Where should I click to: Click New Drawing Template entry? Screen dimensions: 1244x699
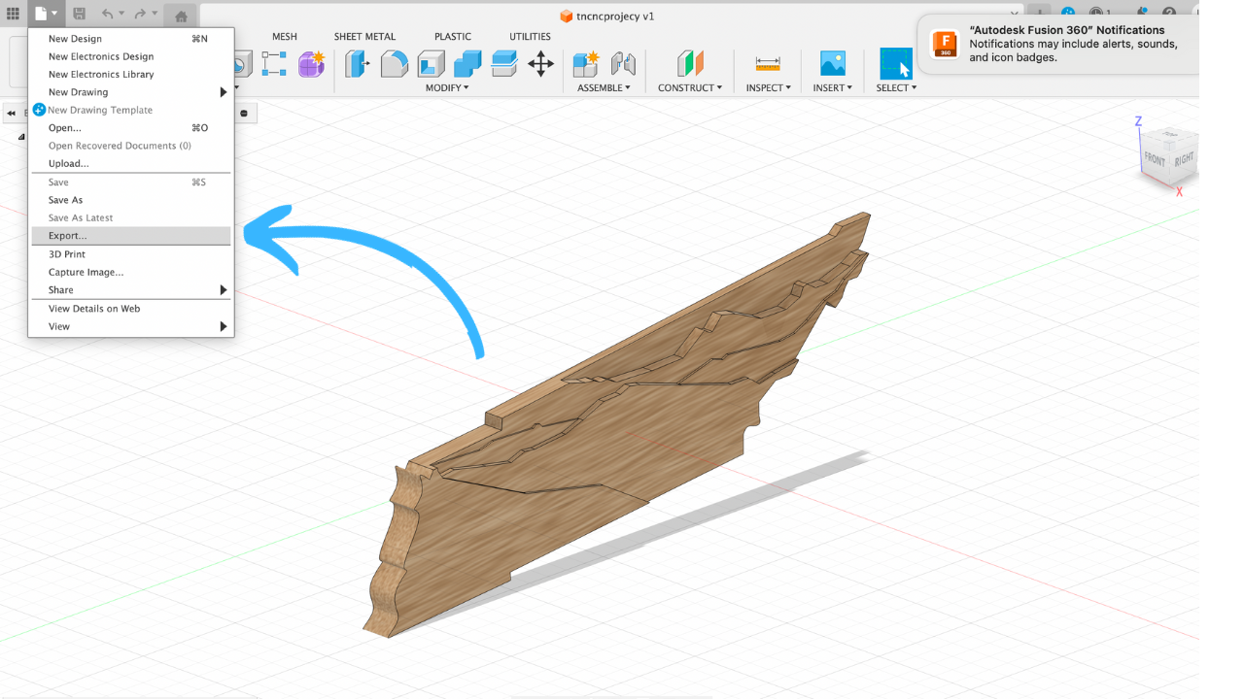pyautogui.click(x=131, y=110)
